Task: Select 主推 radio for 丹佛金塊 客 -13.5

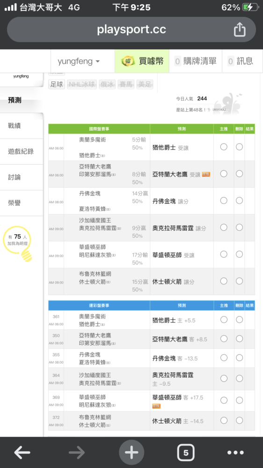Action: pyautogui.click(x=224, y=358)
